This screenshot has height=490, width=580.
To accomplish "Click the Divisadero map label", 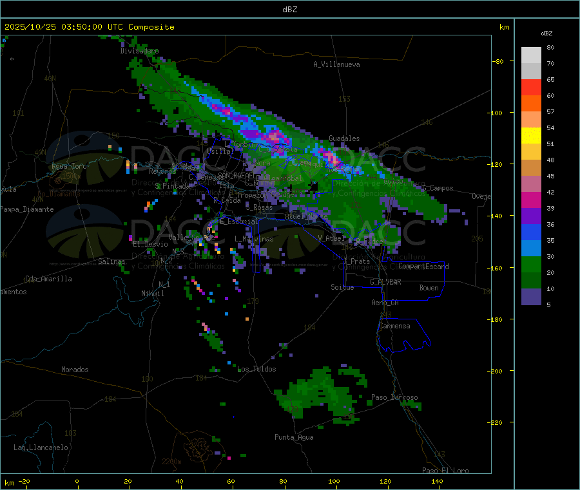I will pyautogui.click(x=139, y=51).
